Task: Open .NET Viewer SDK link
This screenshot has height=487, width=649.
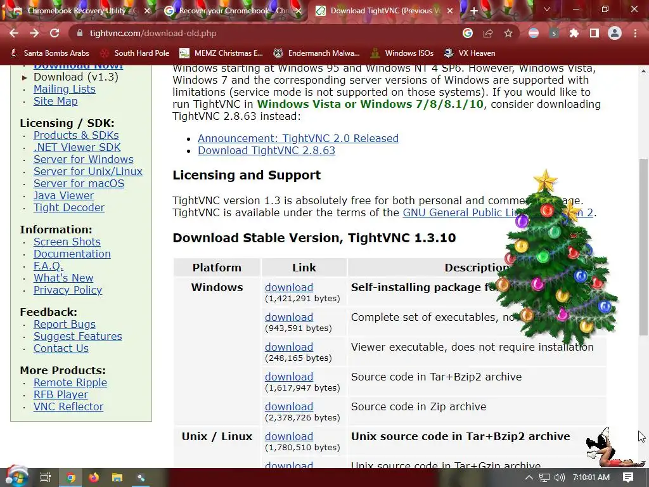Action: point(77,147)
